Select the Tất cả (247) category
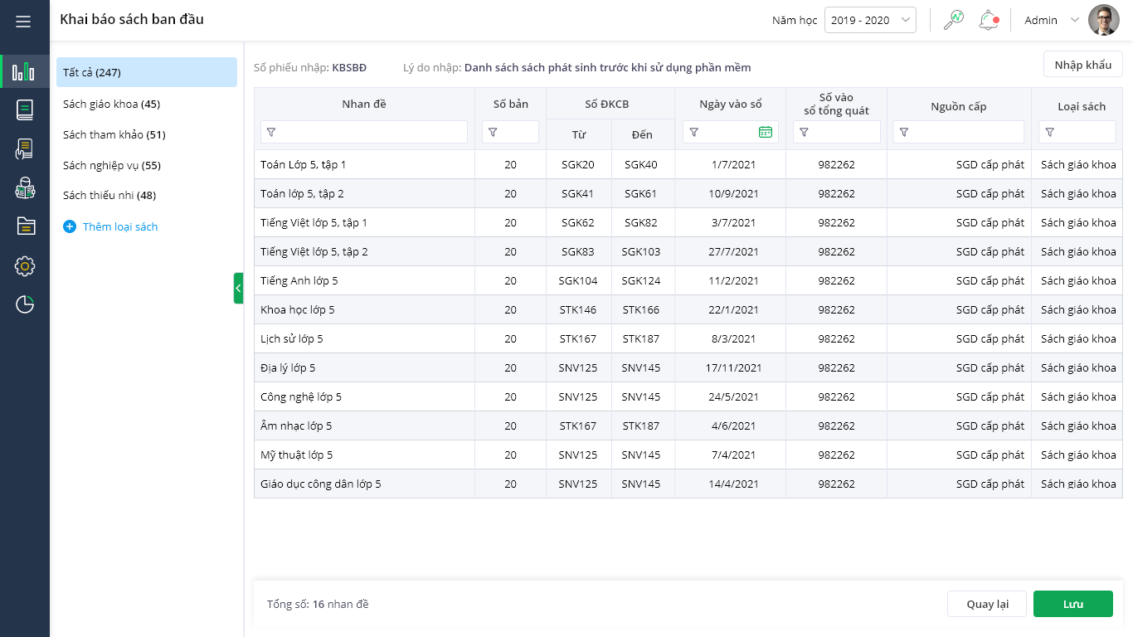 click(146, 72)
